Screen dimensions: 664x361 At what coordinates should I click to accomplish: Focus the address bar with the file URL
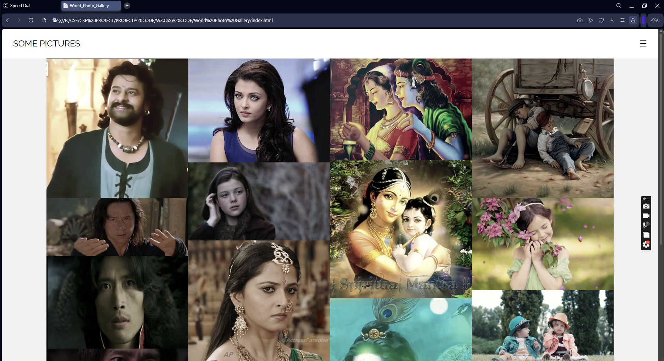pyautogui.click(x=162, y=20)
